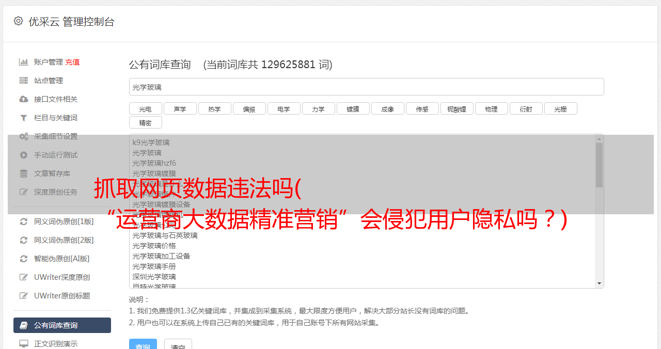Click the cloud upload icon for 接口文件相关
661x349 pixels.
point(23,99)
